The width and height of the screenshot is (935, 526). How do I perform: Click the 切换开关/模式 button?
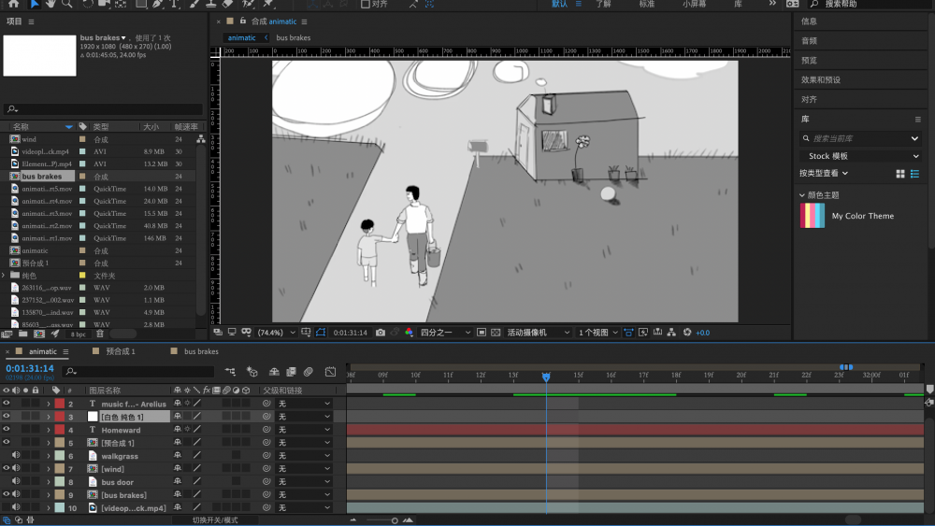tap(215, 520)
